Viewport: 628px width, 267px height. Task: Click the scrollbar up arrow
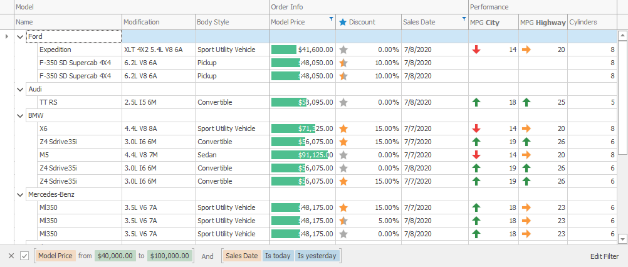[622, 36]
